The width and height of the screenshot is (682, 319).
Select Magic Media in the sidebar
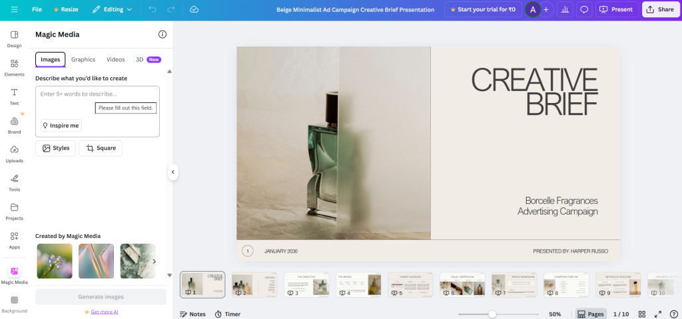click(x=15, y=274)
